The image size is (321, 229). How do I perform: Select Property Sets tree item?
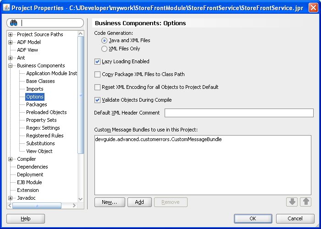coord(41,120)
